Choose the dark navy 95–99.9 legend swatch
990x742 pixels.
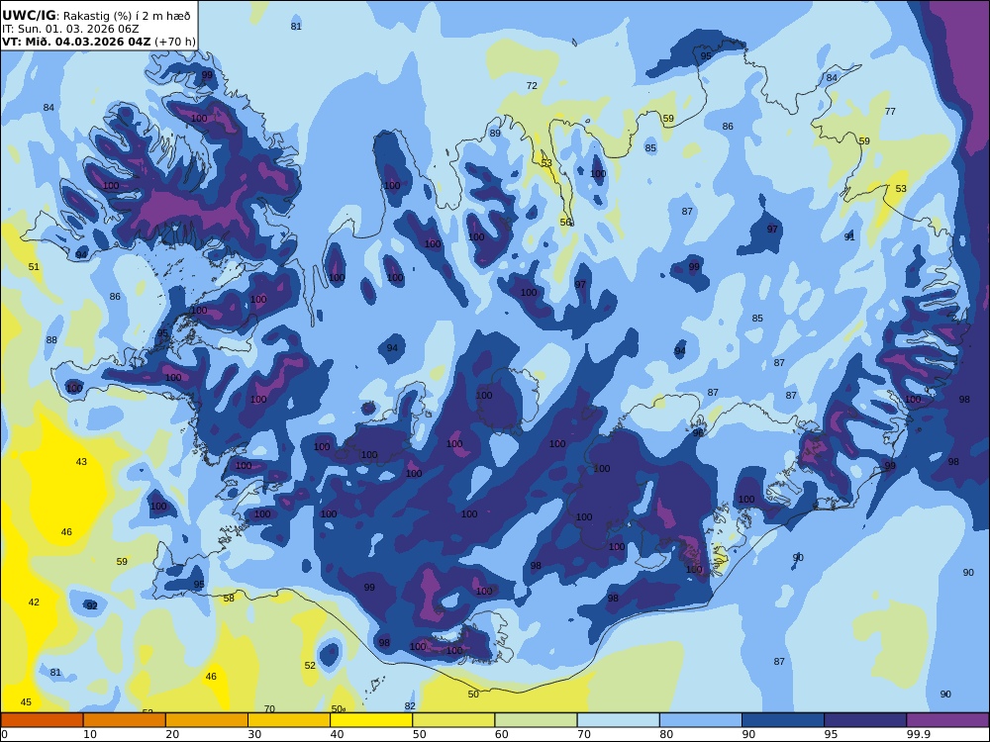tap(865, 720)
